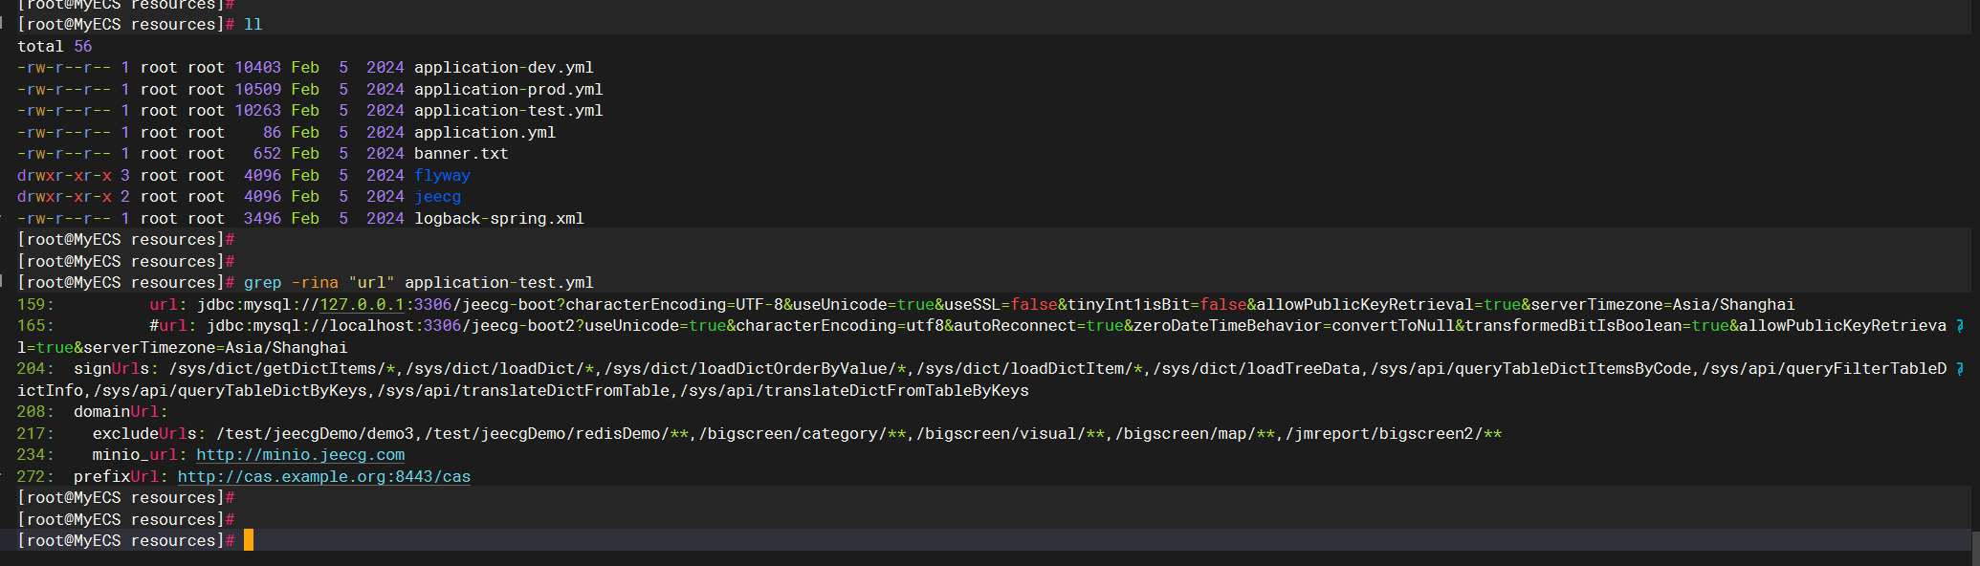Click the application-dev.yml filename
1980x566 pixels.
[504, 68]
